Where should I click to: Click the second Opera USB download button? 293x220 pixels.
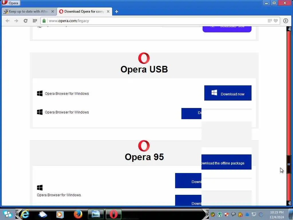[x=191, y=113]
